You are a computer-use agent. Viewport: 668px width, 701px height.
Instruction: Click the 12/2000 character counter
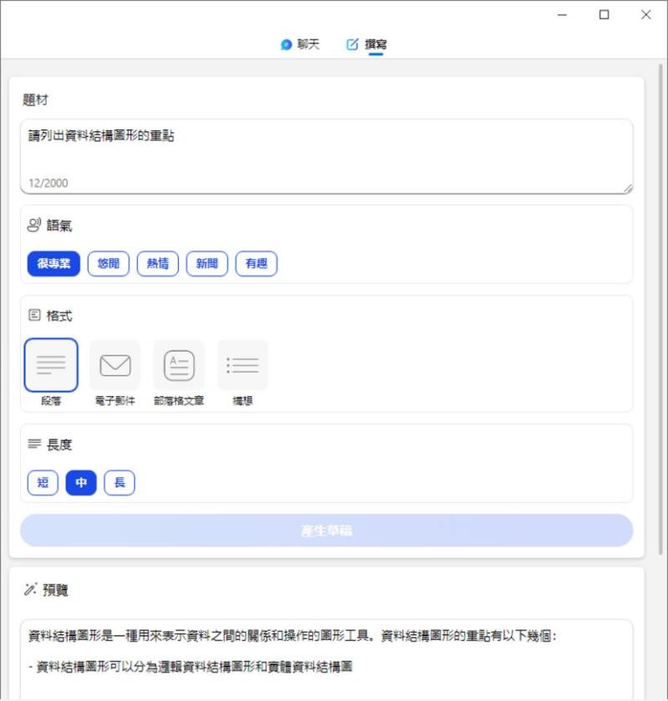point(48,183)
